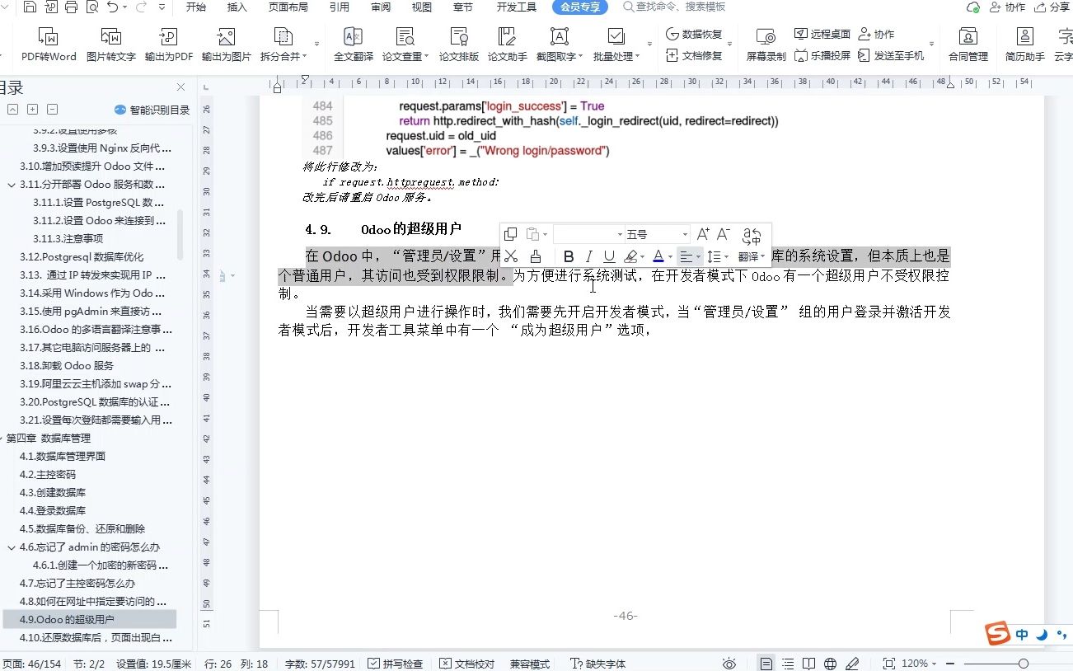Click the highlighter color button
The width and height of the screenshot is (1073, 671).
[630, 256]
